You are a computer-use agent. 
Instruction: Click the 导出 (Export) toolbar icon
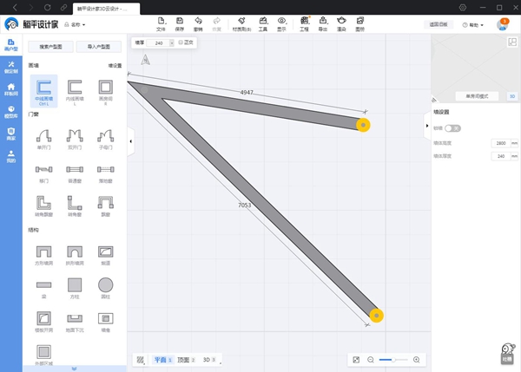[x=323, y=23]
